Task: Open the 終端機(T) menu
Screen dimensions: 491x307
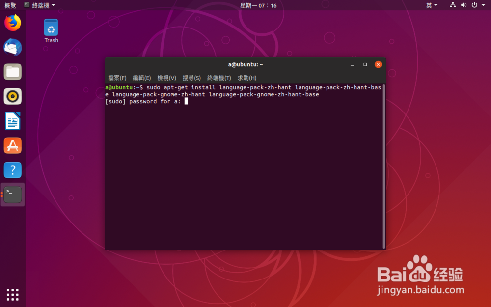Action: pyautogui.click(x=219, y=78)
